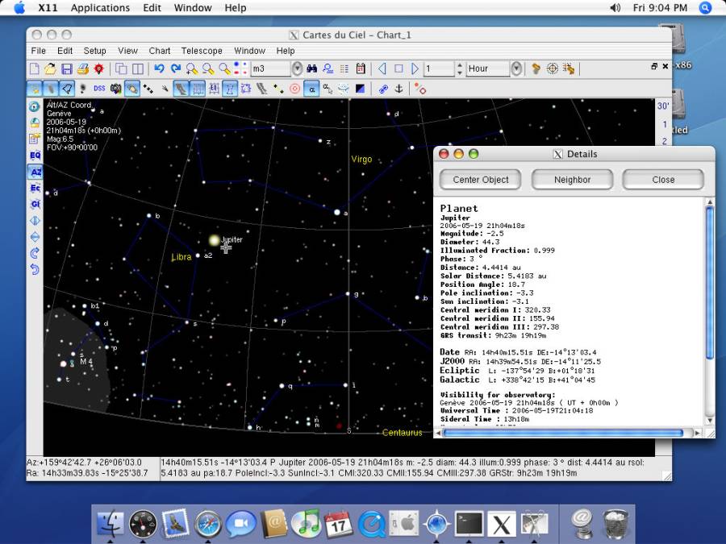The image size is (726, 544).
Task: Click the Redo arrow in the toolbar
Action: pos(176,69)
